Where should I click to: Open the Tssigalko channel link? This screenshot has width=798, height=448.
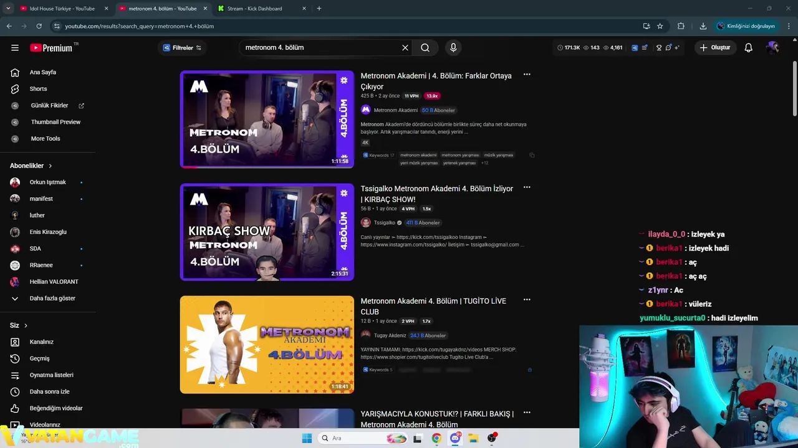click(x=384, y=223)
